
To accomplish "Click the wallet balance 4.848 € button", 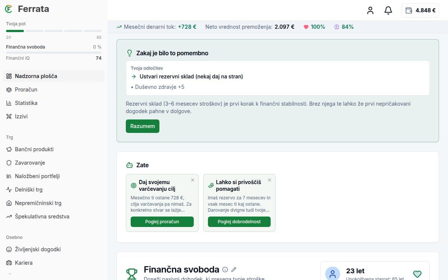I will coord(420,10).
